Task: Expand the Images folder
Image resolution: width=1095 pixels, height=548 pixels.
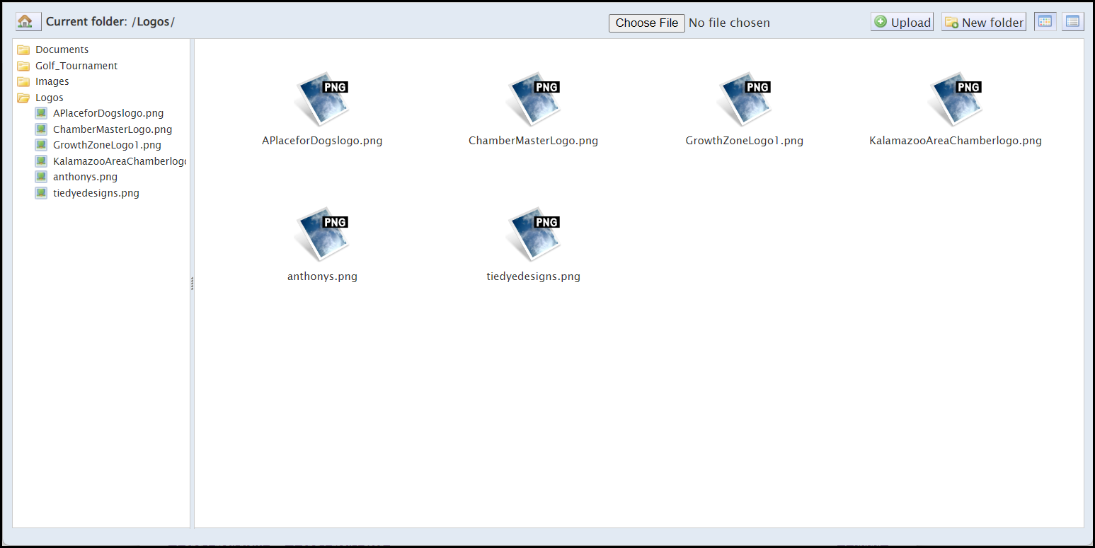Action: coord(52,81)
